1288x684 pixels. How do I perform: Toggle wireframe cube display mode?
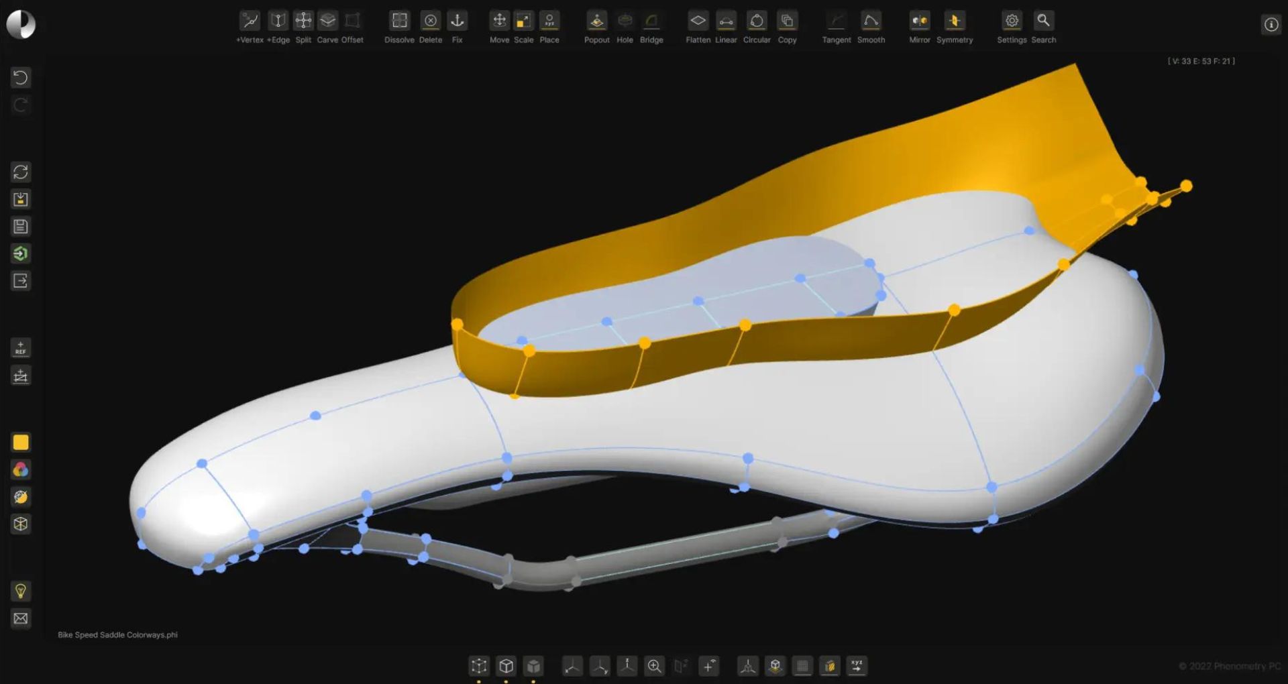506,666
